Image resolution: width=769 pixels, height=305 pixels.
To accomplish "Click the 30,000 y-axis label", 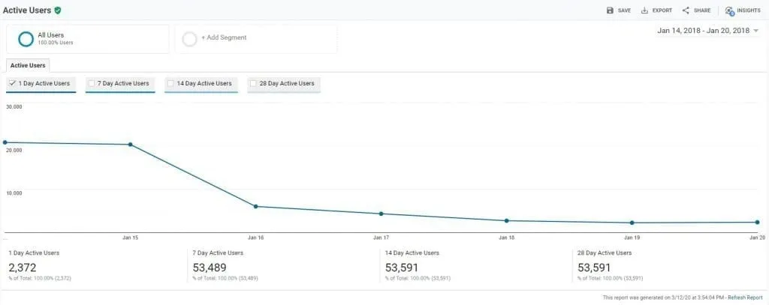I will coord(14,106).
